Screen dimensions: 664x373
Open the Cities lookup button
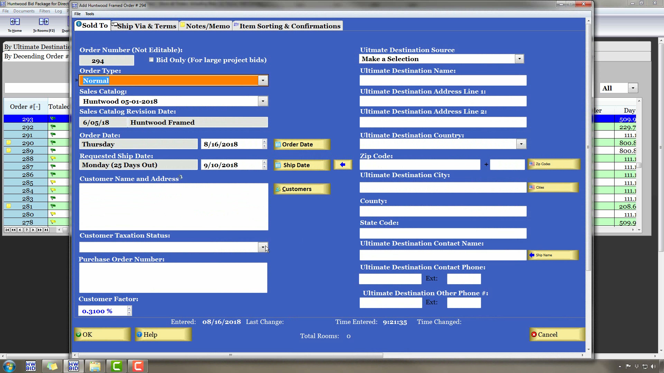(x=553, y=188)
